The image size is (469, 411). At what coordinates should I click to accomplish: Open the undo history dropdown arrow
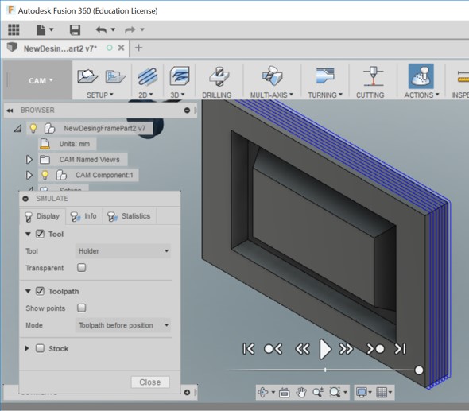pyautogui.click(x=113, y=29)
